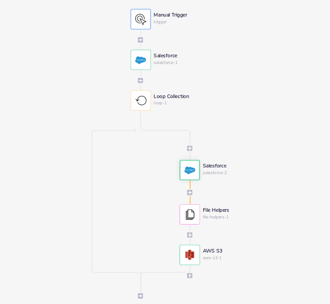Click the "File Helpers" node title

coord(216,210)
